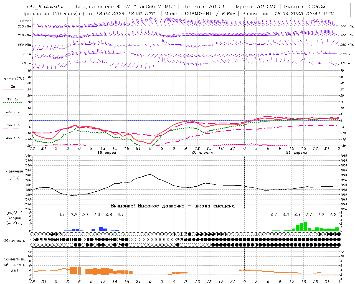Click the 4.1 precipitation value

click(x=298, y=215)
